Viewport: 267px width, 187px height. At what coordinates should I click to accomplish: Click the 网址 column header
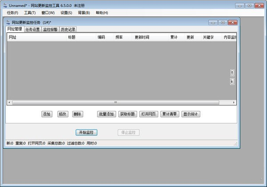[36, 37]
